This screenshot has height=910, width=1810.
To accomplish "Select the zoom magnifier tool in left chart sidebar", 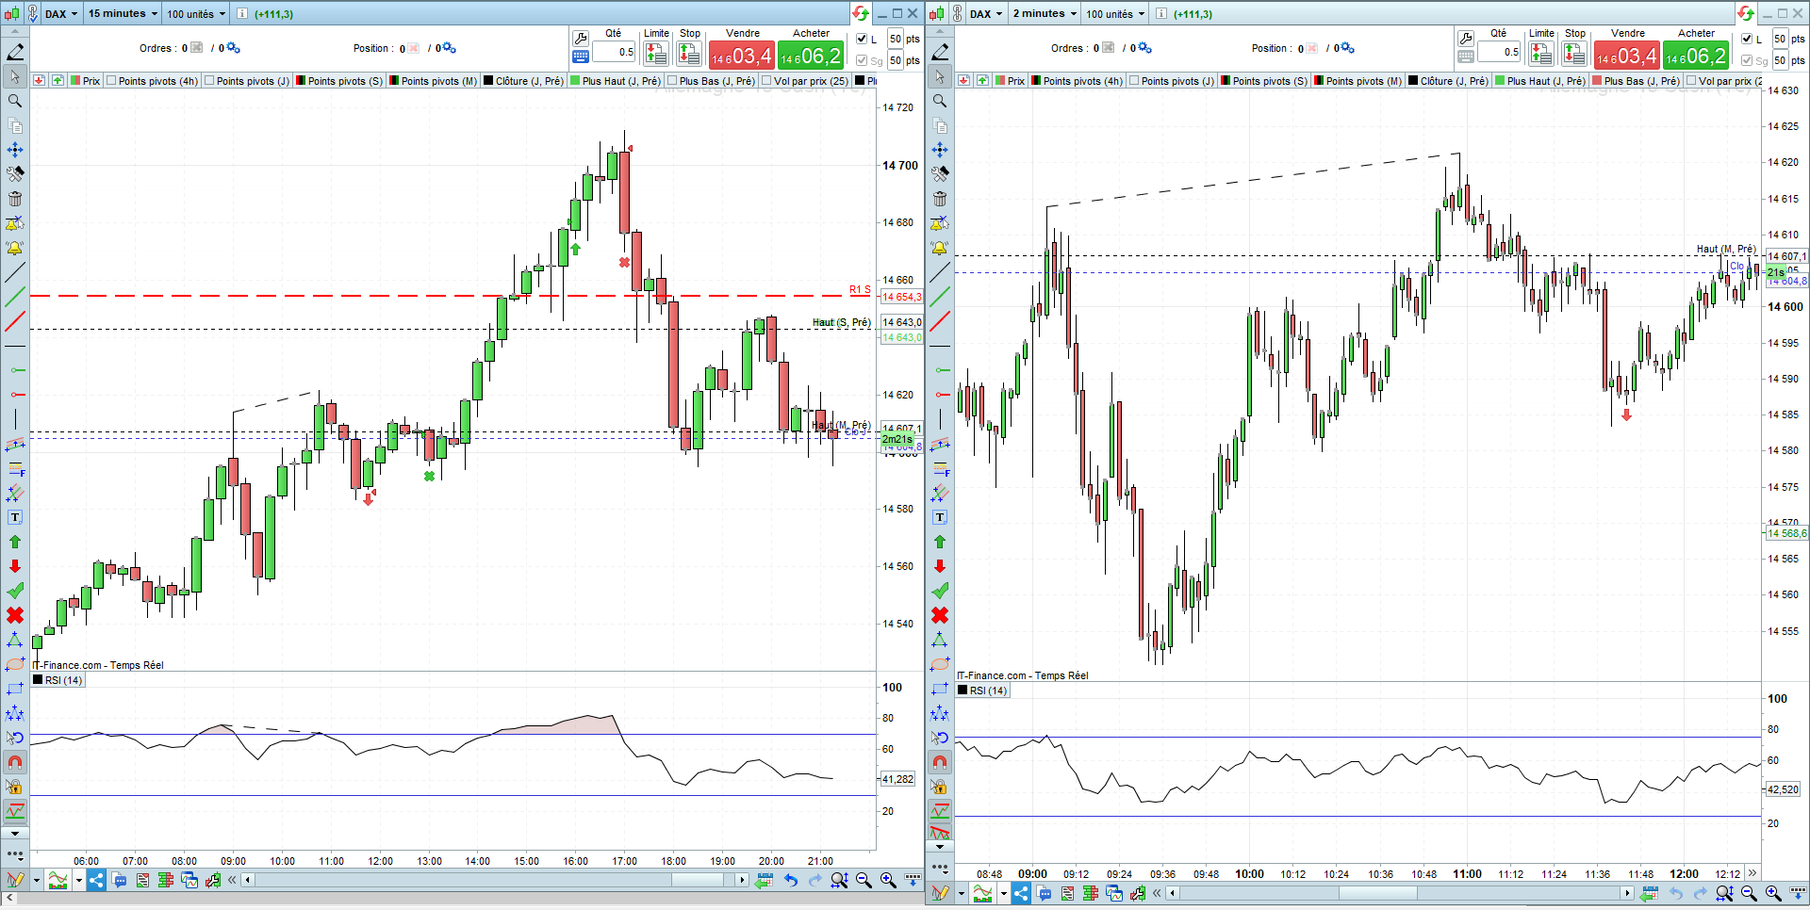I will [x=15, y=101].
